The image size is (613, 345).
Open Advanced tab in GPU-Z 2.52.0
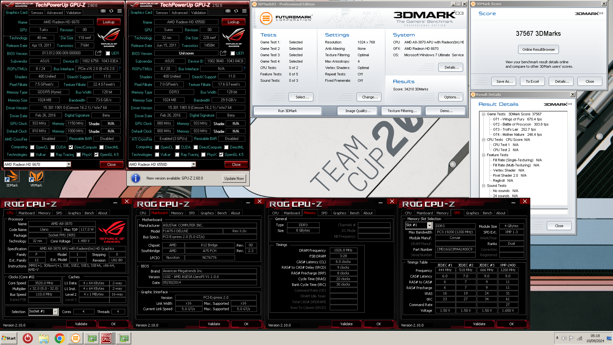179,13
